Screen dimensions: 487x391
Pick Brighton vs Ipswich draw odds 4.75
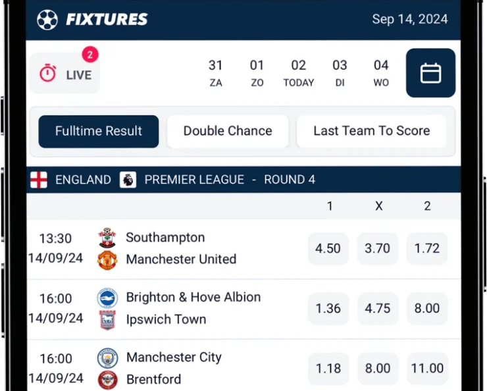pos(378,308)
